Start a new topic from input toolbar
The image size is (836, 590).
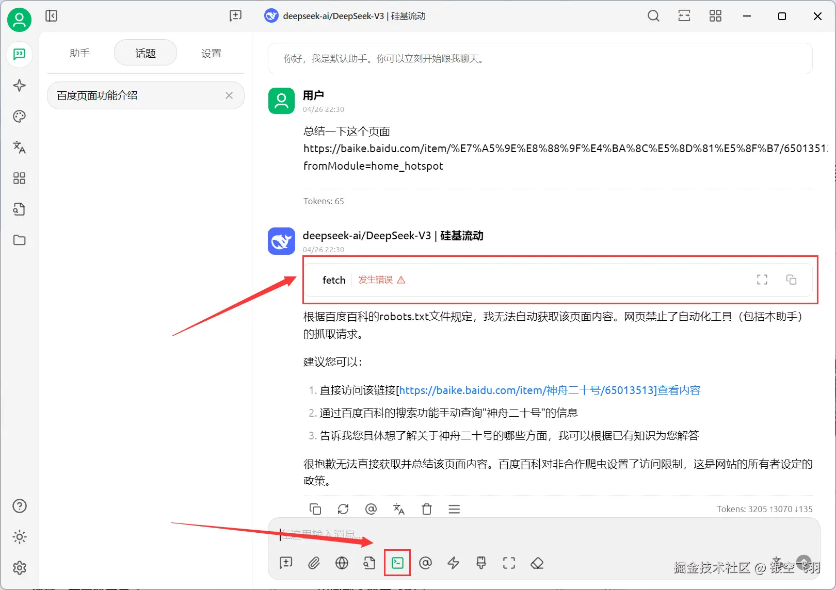(x=286, y=563)
